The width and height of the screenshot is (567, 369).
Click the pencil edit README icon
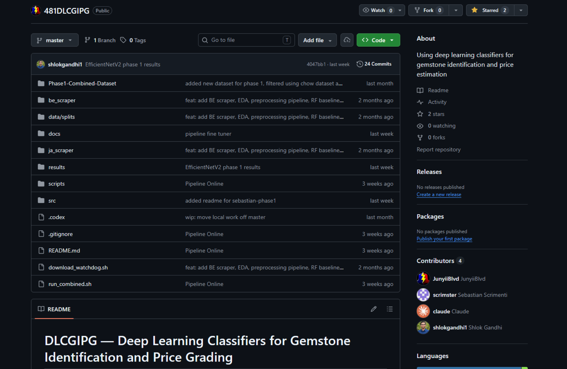(x=374, y=309)
